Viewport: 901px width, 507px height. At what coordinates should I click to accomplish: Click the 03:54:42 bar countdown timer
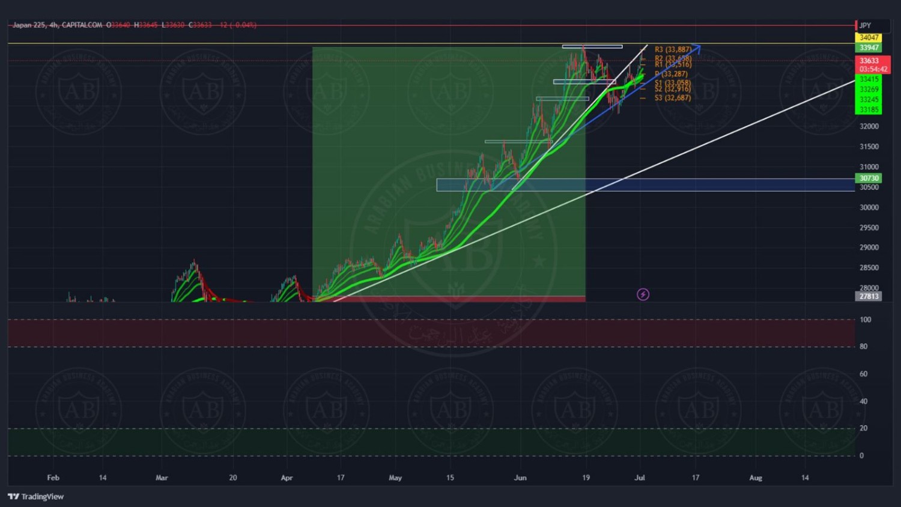(872, 69)
